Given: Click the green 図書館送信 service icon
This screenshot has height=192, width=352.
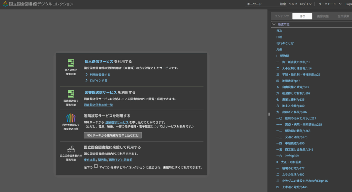Looking at the screenshot, I should coord(71,94).
